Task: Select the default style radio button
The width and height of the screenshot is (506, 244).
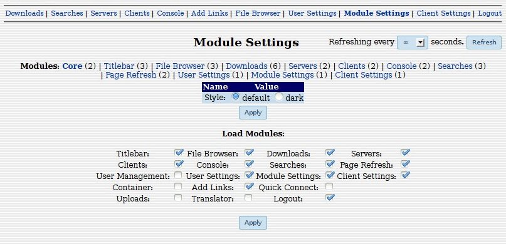Action: point(236,96)
